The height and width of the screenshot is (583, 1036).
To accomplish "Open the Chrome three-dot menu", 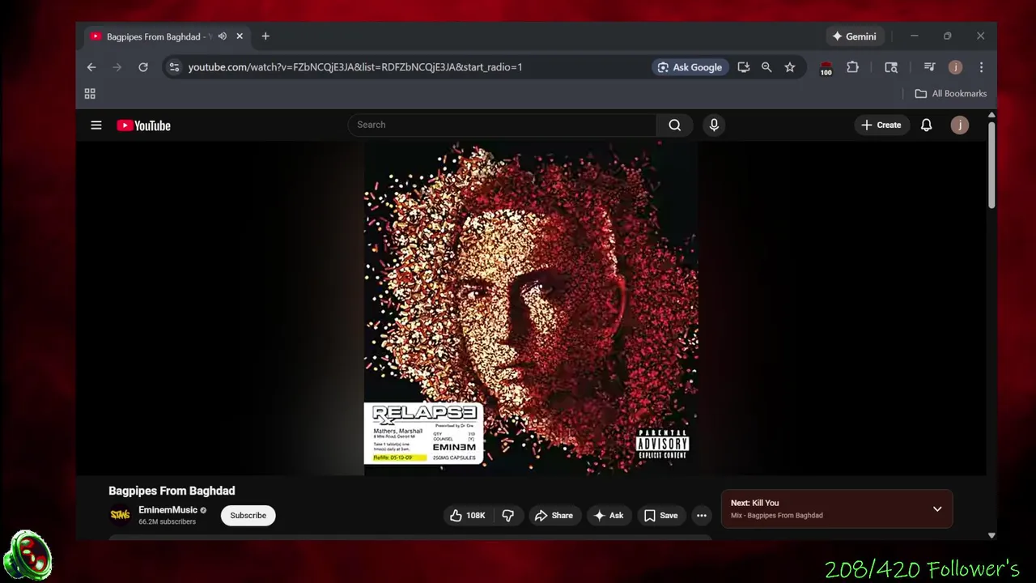I will pyautogui.click(x=981, y=67).
